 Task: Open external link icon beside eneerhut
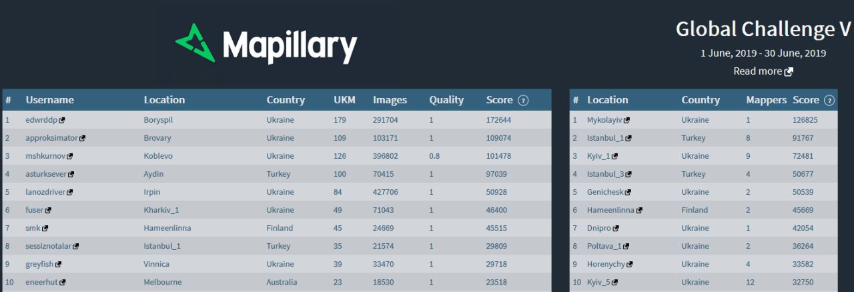pos(63,282)
